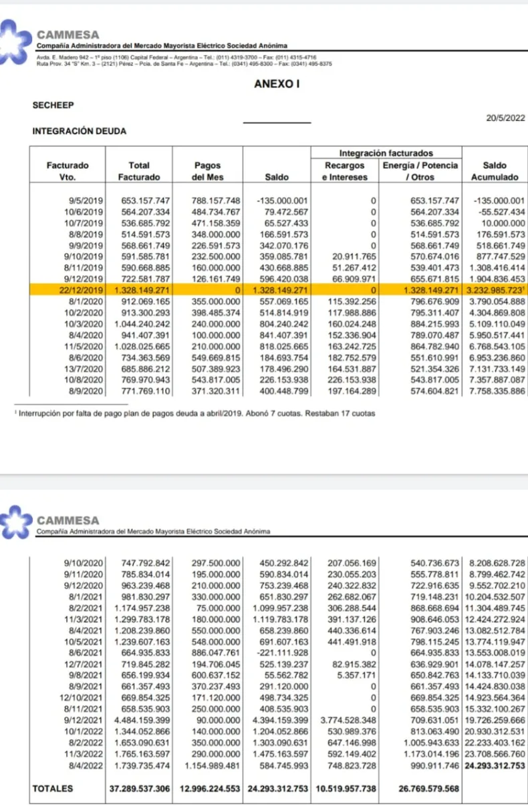This screenshot has height=806, width=528.
Task: Click the accumulated balance 3.232.985.723 footnote cell
Action: (495, 290)
